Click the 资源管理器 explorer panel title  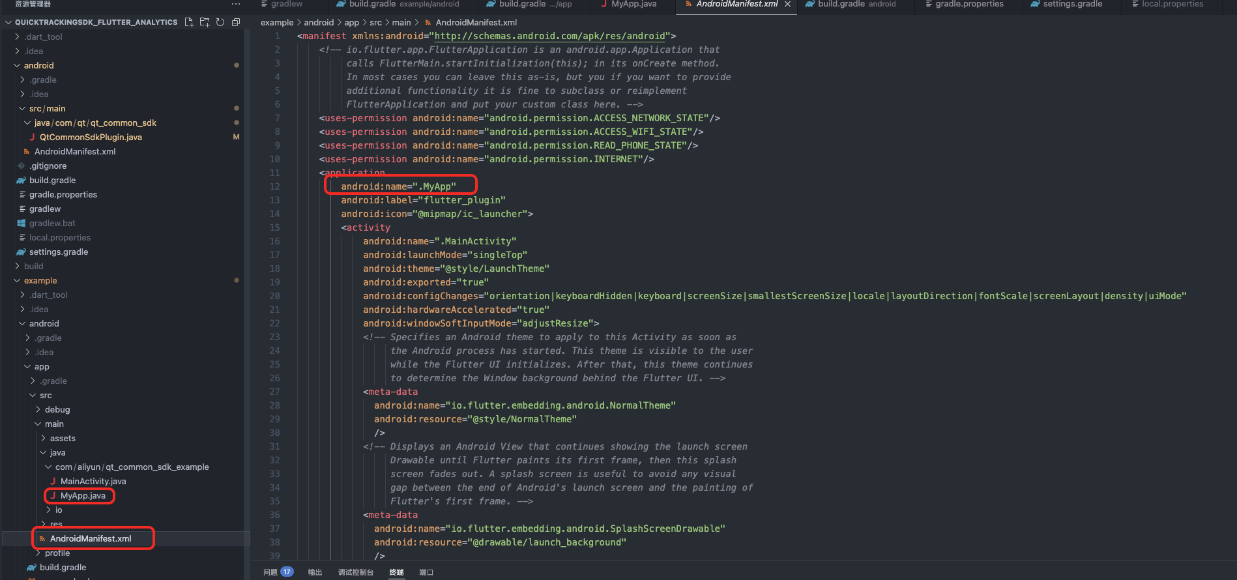click(33, 4)
